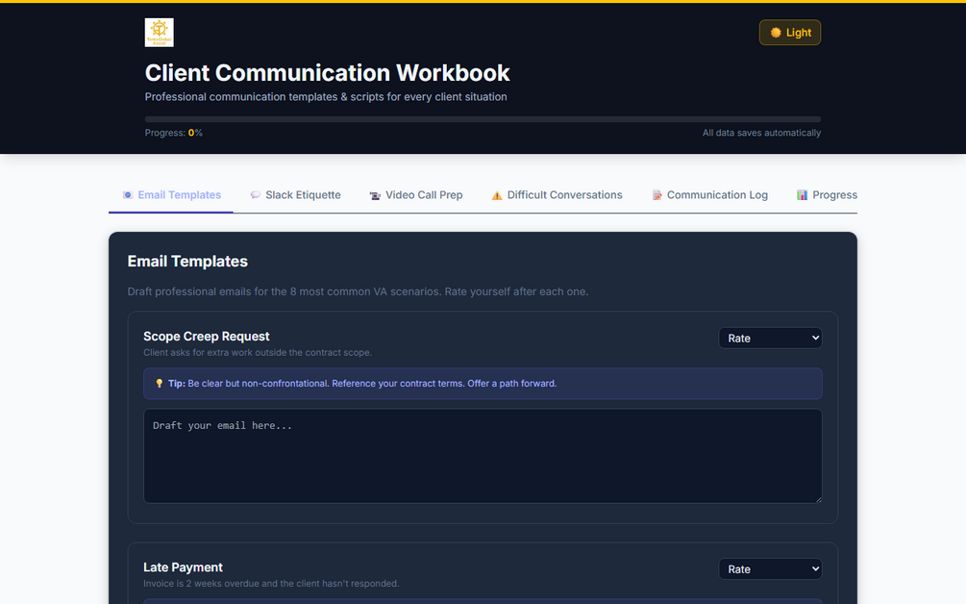This screenshot has width=966, height=604.
Task: Click the "Client Communication Workbook" title
Action: point(327,73)
